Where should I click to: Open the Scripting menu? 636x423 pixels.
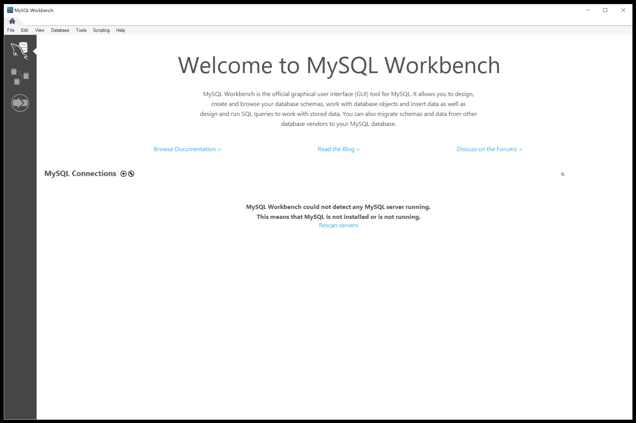tap(101, 30)
